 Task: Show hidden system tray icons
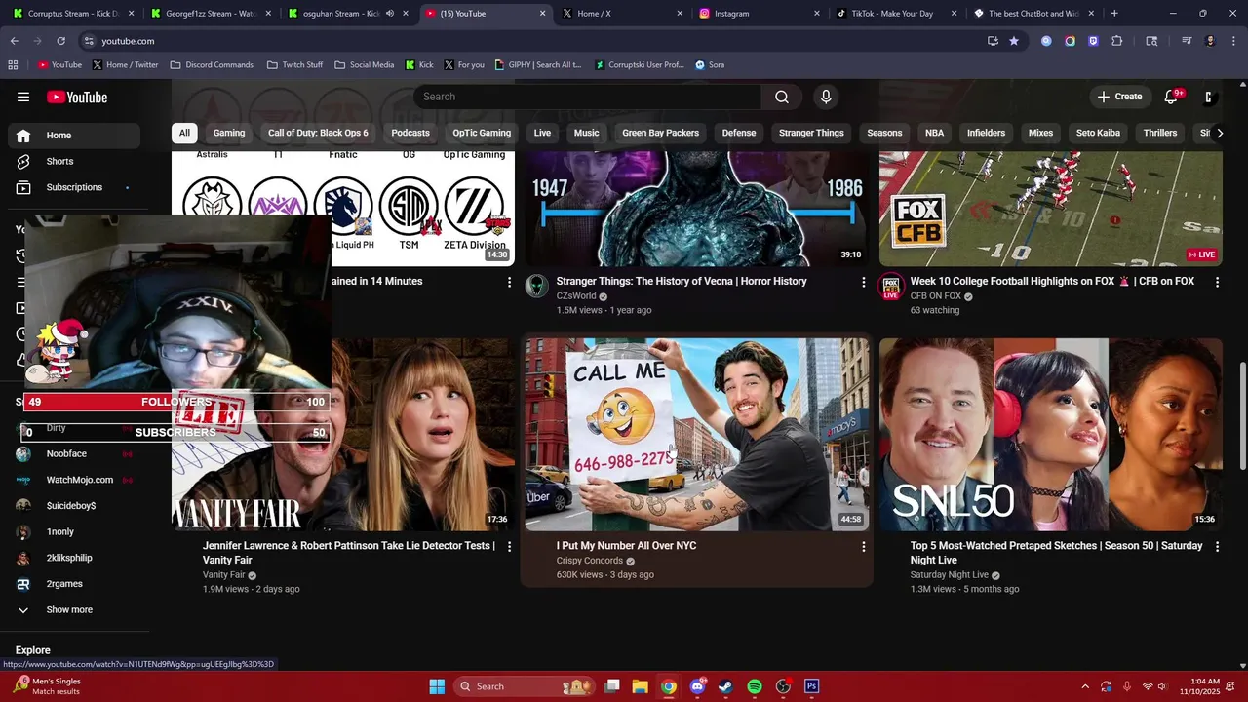click(1084, 686)
